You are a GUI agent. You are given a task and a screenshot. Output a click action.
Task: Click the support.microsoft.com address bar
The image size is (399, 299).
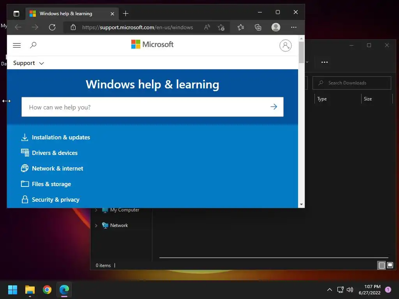tap(138, 27)
